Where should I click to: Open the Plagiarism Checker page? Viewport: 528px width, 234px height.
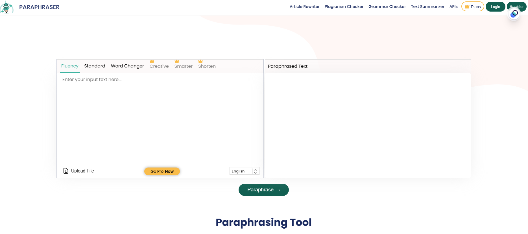click(x=344, y=6)
